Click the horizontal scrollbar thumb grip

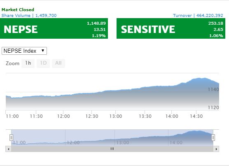point(112,149)
